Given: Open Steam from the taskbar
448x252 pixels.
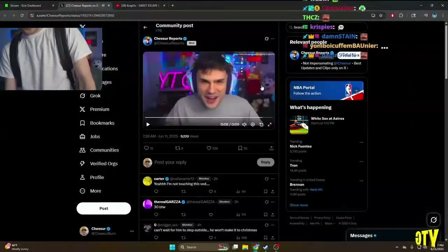Looking at the screenshot, I should click(x=266, y=247).
